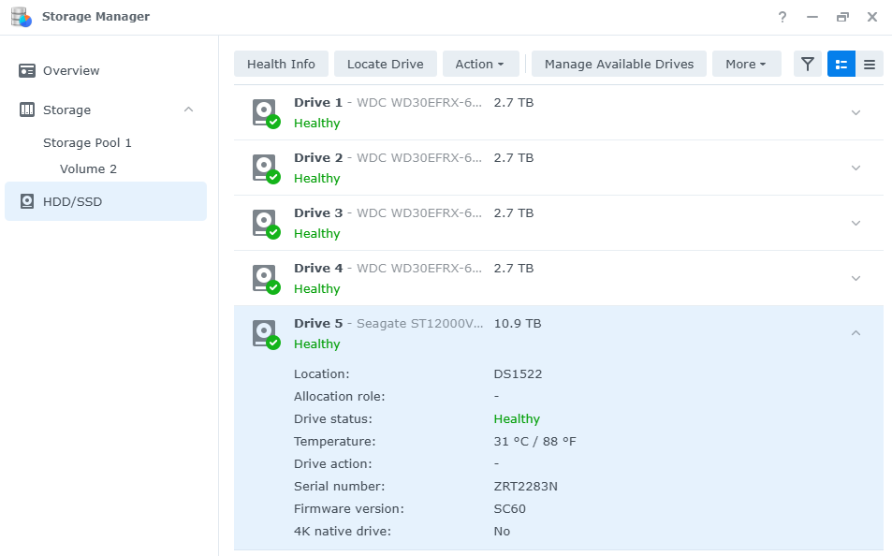Screen dimensions: 892x556
Task: Switch to detailed list view icon
Action: [841, 64]
